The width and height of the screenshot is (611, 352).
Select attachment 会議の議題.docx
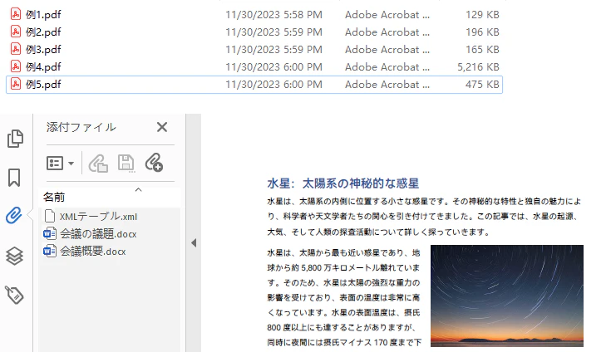pos(98,234)
